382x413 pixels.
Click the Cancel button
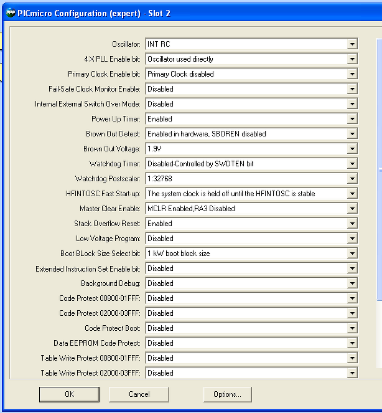coord(139,394)
